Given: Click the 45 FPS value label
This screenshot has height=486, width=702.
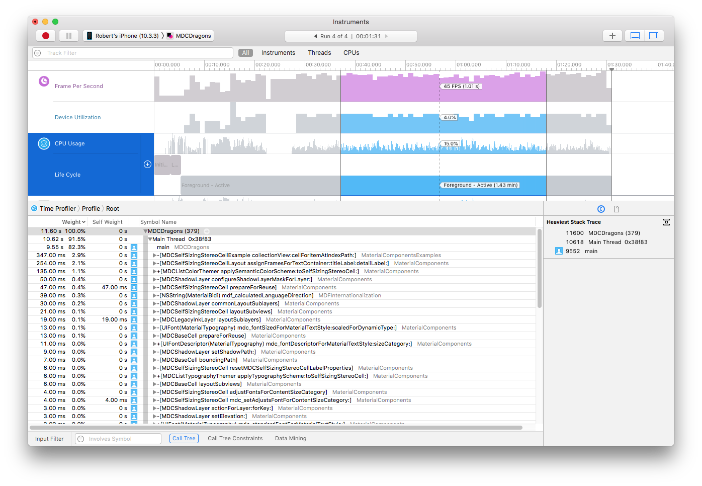Looking at the screenshot, I should [461, 86].
